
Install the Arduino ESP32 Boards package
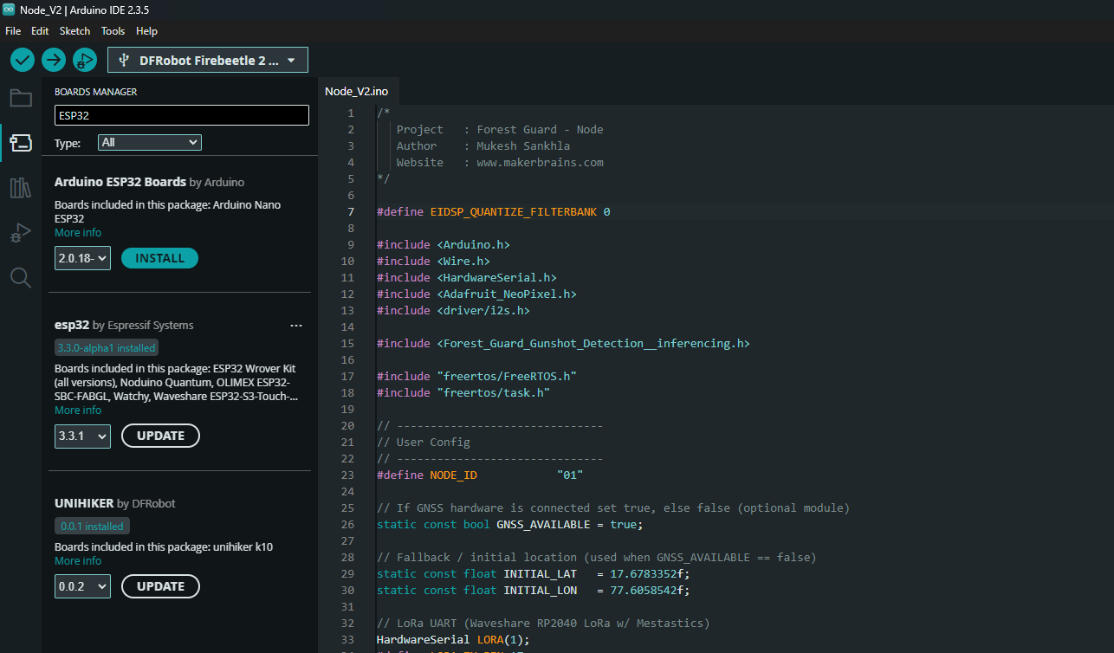159,258
